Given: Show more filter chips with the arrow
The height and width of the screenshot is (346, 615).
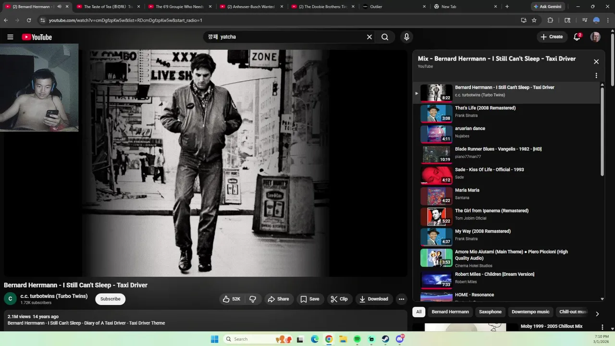Looking at the screenshot, I should tap(597, 314).
